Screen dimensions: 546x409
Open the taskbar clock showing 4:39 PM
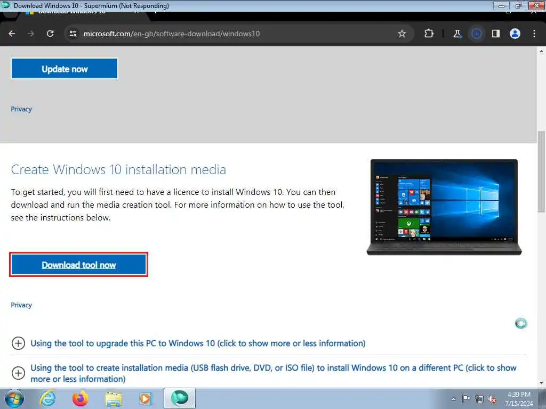pyautogui.click(x=519, y=399)
